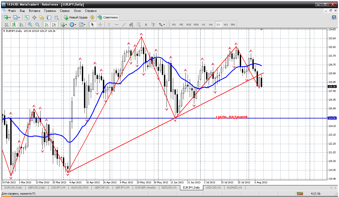Open the Справка menu
The image size is (339, 197).
tap(91, 11)
